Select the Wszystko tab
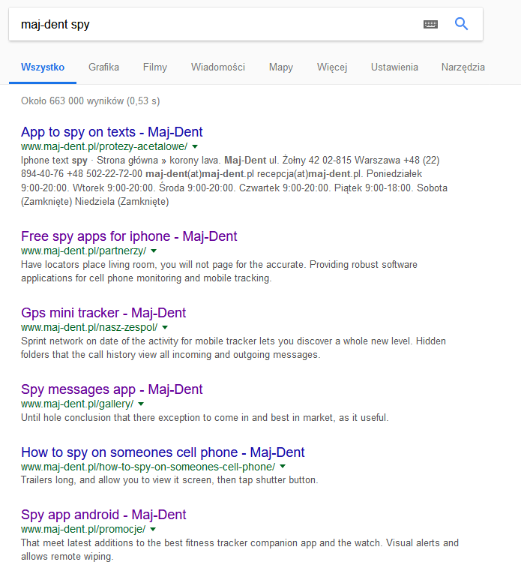 pyautogui.click(x=43, y=68)
